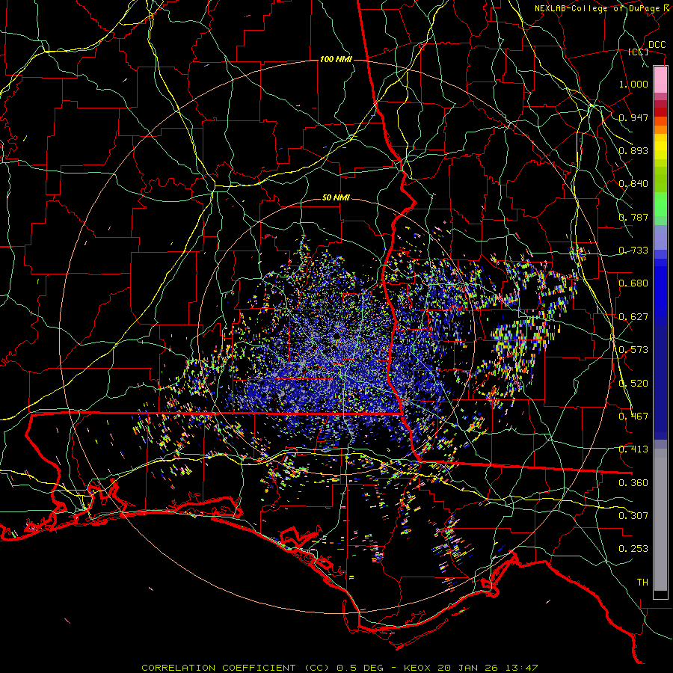Click the KEOX radar site at ring center
Screen dimensions: 673x673
point(336,336)
